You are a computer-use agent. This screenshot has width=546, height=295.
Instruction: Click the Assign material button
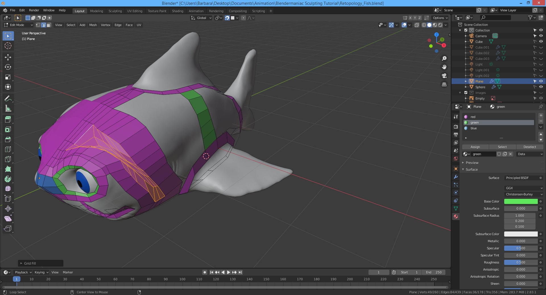pos(475,147)
